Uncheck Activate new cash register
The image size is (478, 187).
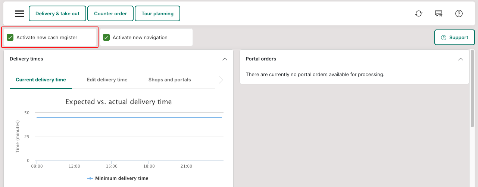[10, 37]
